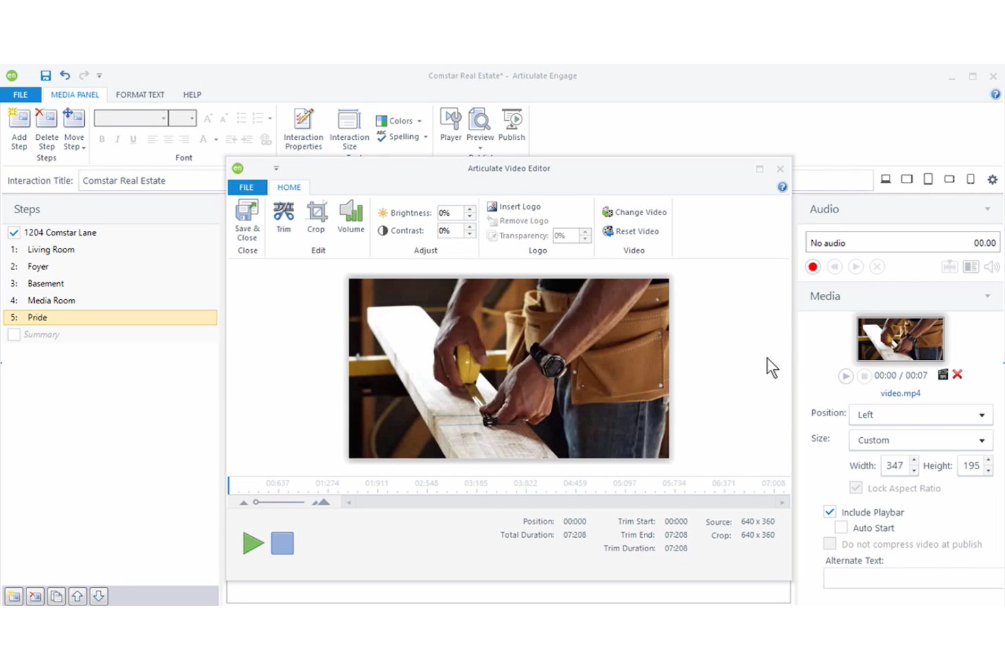
Task: Switch to the FORMAT TEXT tab
Action: (x=140, y=94)
